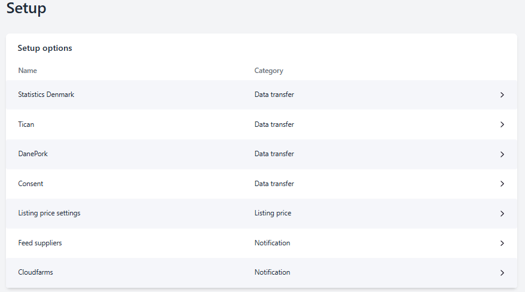The height and width of the screenshot is (292, 525).
Task: Click the chevron arrow in the Tican row
Action: [x=502, y=124]
